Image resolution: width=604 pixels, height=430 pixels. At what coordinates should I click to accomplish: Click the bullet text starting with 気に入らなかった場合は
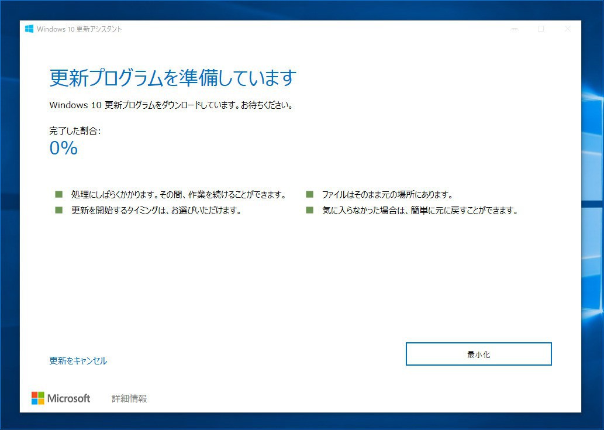(x=420, y=211)
